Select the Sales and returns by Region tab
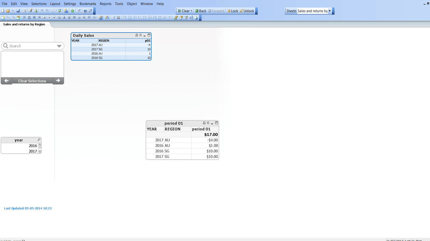This screenshot has height=241, width=430. 24,24
